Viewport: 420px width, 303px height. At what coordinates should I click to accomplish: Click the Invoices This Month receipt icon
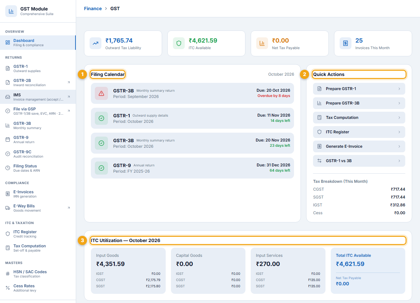[346, 43]
